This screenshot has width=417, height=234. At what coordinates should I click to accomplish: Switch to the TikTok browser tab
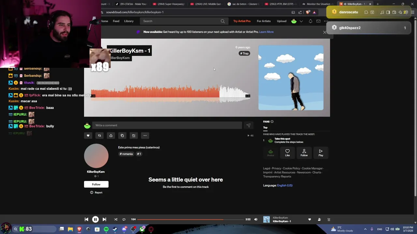point(131,4)
